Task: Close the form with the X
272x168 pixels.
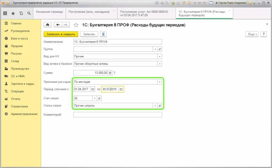Action: click(267, 24)
